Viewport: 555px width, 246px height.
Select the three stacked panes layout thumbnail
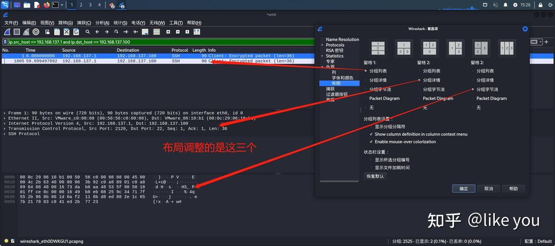click(x=378, y=48)
